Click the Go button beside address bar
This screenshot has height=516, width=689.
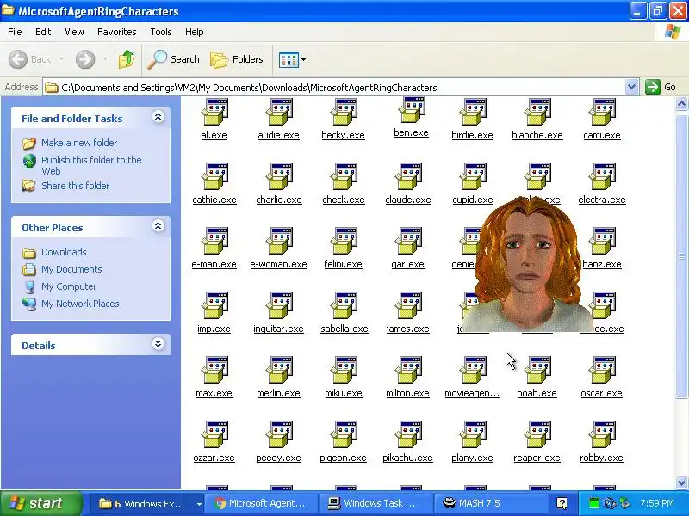pyautogui.click(x=661, y=87)
